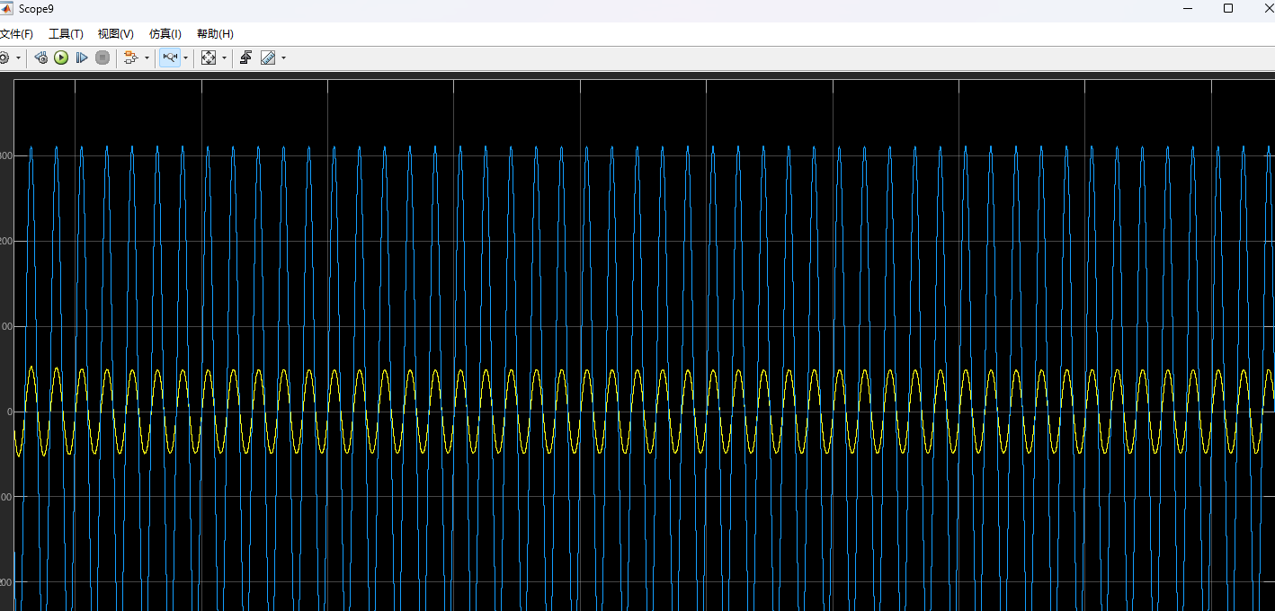
Task: Click the highlight Simulink block icon
Action: [131, 58]
